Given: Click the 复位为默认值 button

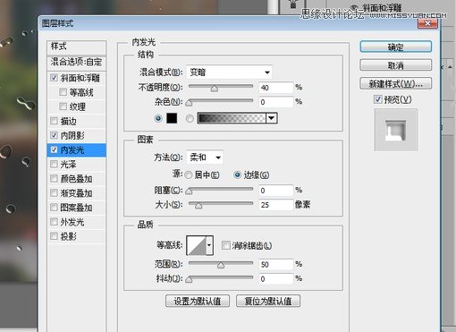Looking at the screenshot, I should click(268, 301).
